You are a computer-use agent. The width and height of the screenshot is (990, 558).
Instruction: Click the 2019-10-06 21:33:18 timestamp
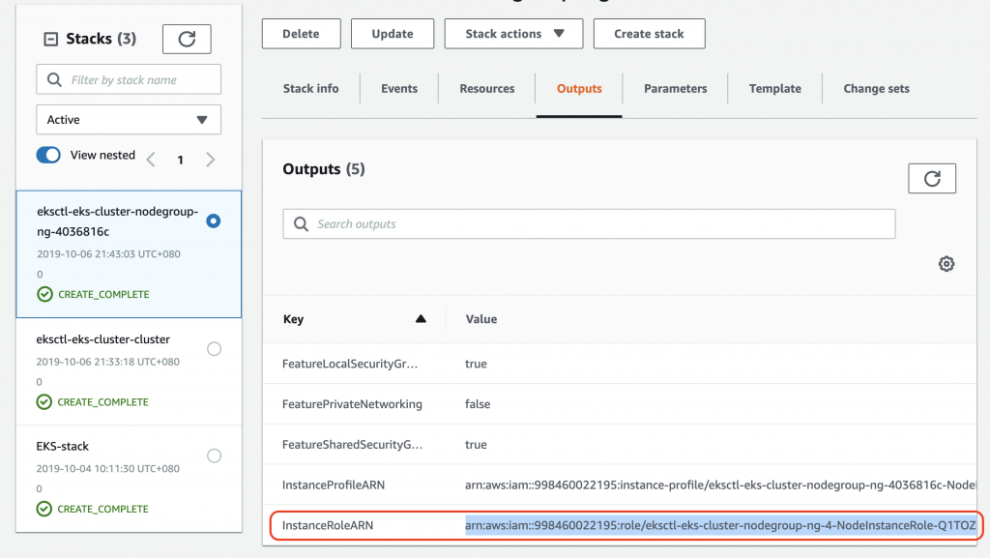[x=108, y=362]
